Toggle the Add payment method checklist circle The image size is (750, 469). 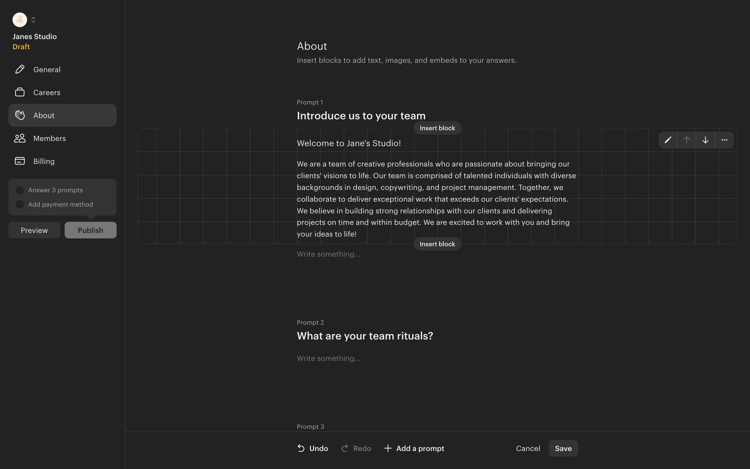pos(20,204)
